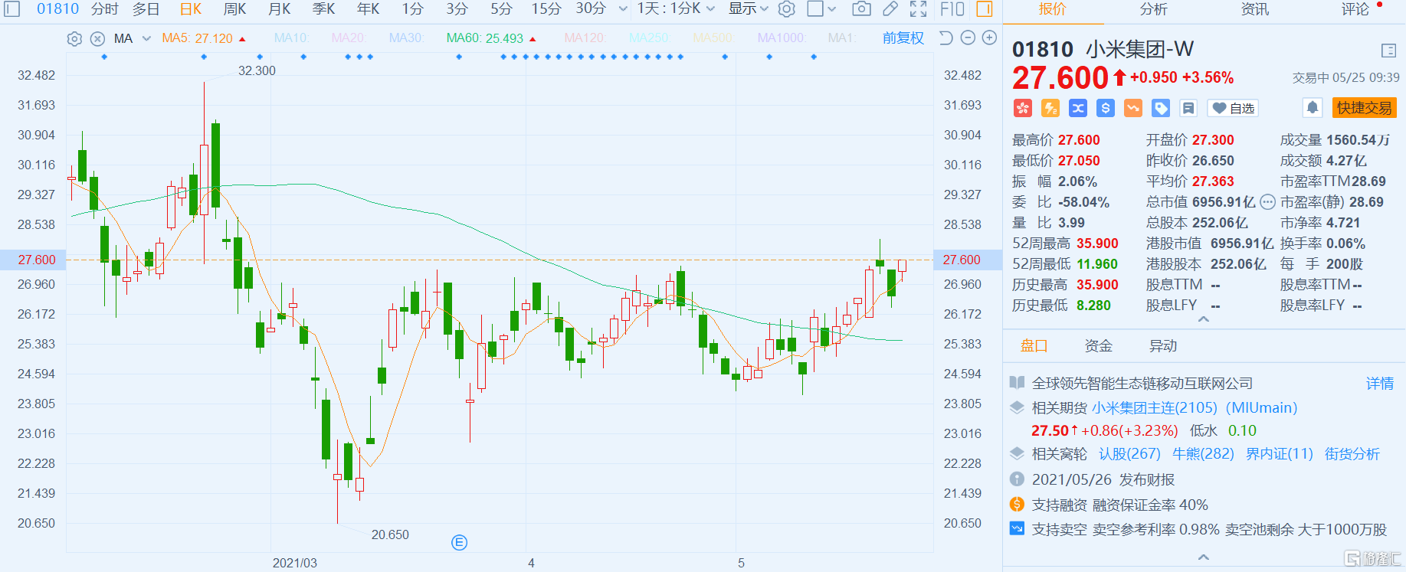Set a price alert with bell icon
Viewport: 1406px width, 572px height.
tap(1313, 107)
